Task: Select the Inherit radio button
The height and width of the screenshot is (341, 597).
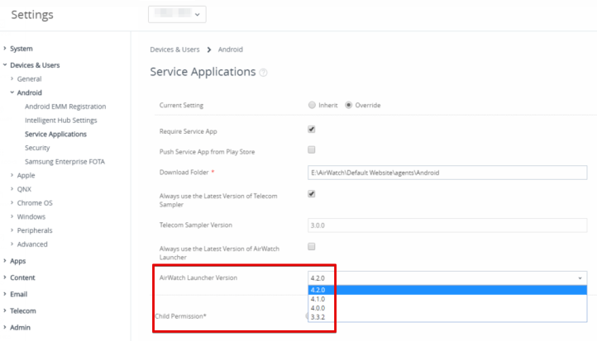Action: tap(312, 106)
